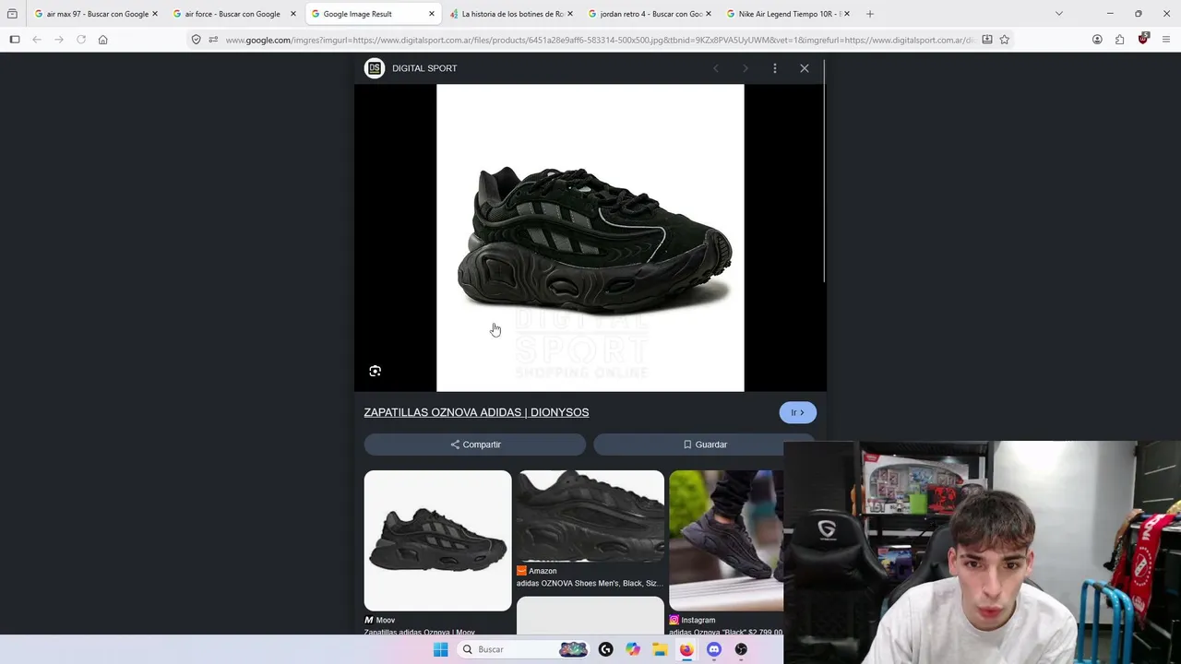Click the Firefox taskbar icon
The width and height of the screenshot is (1181, 664).
click(686, 649)
